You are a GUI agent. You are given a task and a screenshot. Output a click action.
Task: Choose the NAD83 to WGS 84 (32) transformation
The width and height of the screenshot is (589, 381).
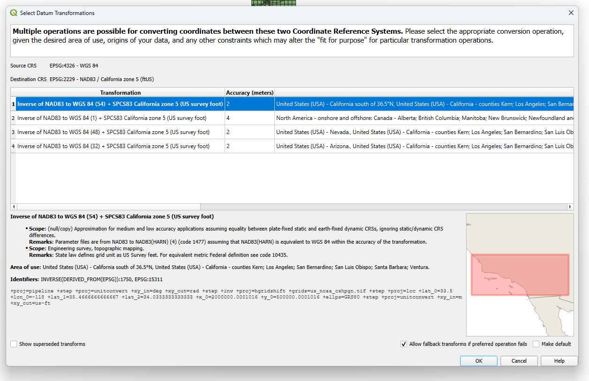tap(113, 146)
